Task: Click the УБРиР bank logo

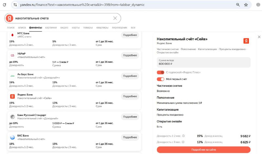Action: coord(12,55)
